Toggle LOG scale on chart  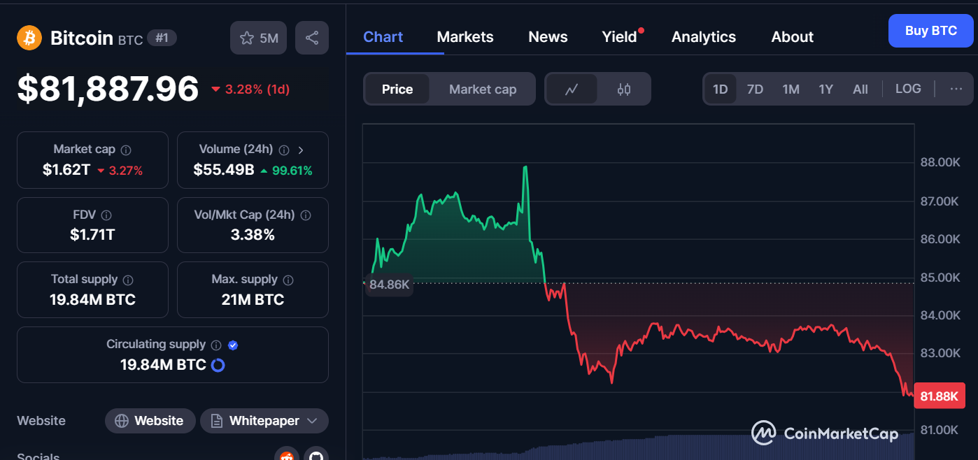pyautogui.click(x=908, y=89)
